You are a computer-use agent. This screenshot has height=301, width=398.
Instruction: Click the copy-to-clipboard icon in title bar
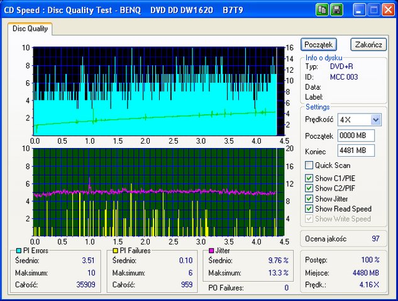(x=322, y=10)
